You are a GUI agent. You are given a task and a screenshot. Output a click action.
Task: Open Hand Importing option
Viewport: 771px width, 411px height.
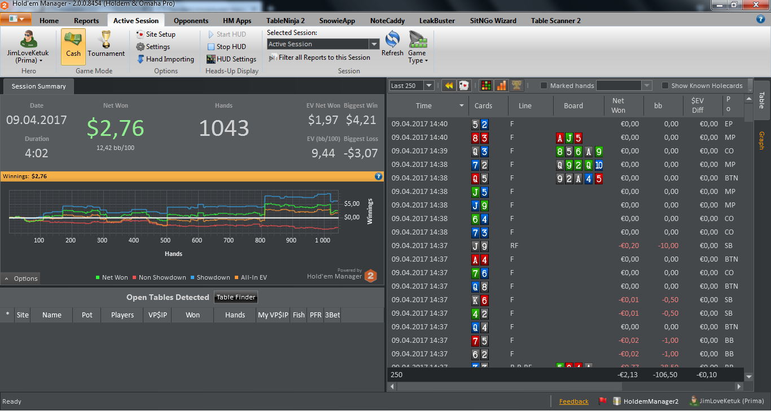coord(165,59)
